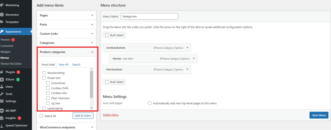Click the XStore sidebar icon
Screen dimensions: 331x130
click(x=2, y=79)
